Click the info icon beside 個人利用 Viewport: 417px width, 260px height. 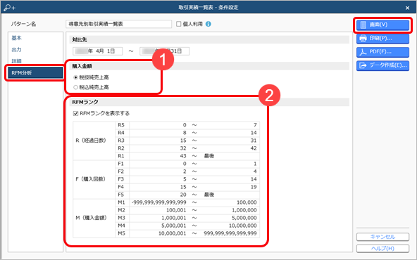[x=208, y=24]
